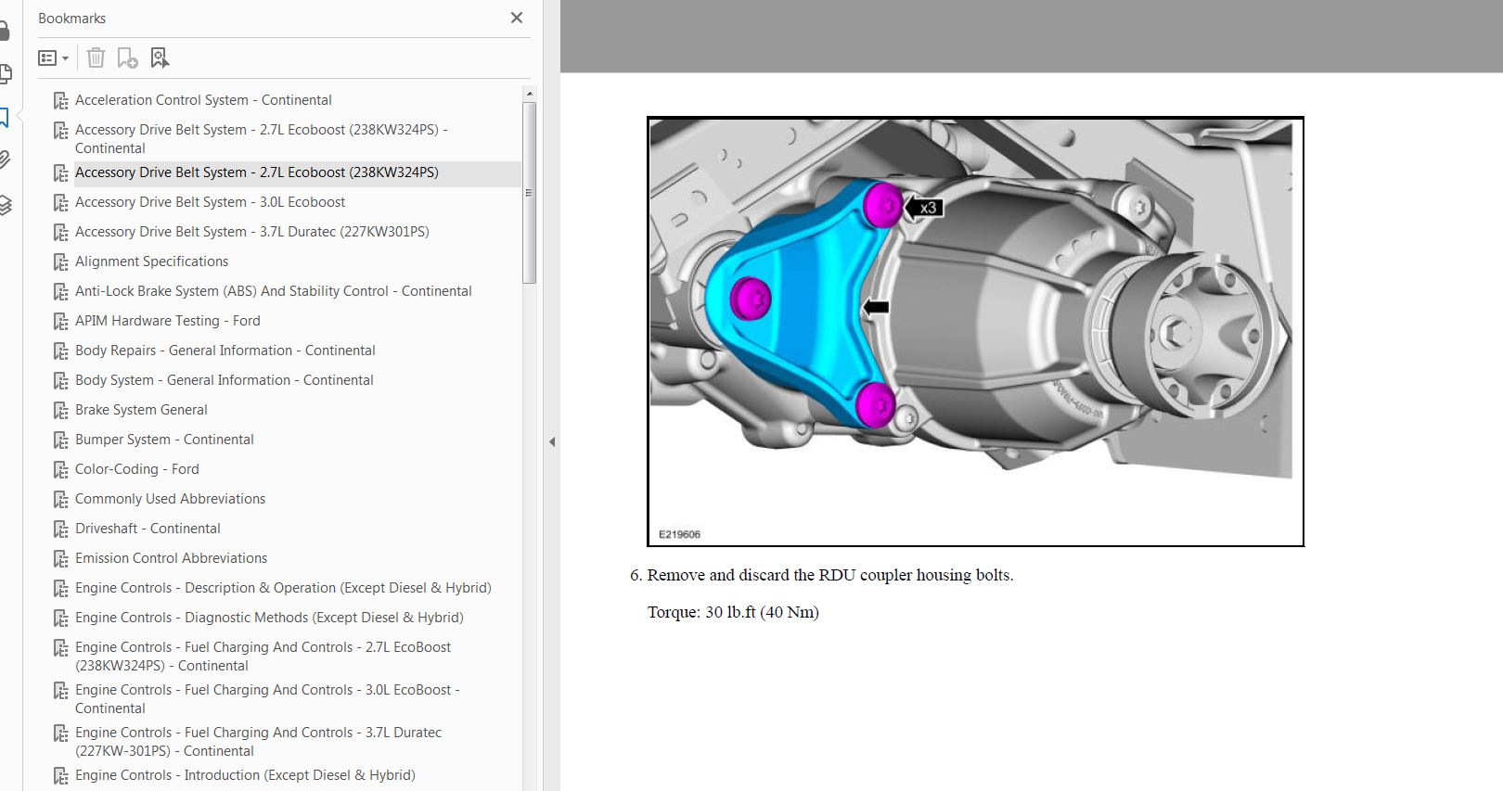The width and height of the screenshot is (1503, 791).
Task: Click the find current bookmark icon
Action: coord(160,58)
